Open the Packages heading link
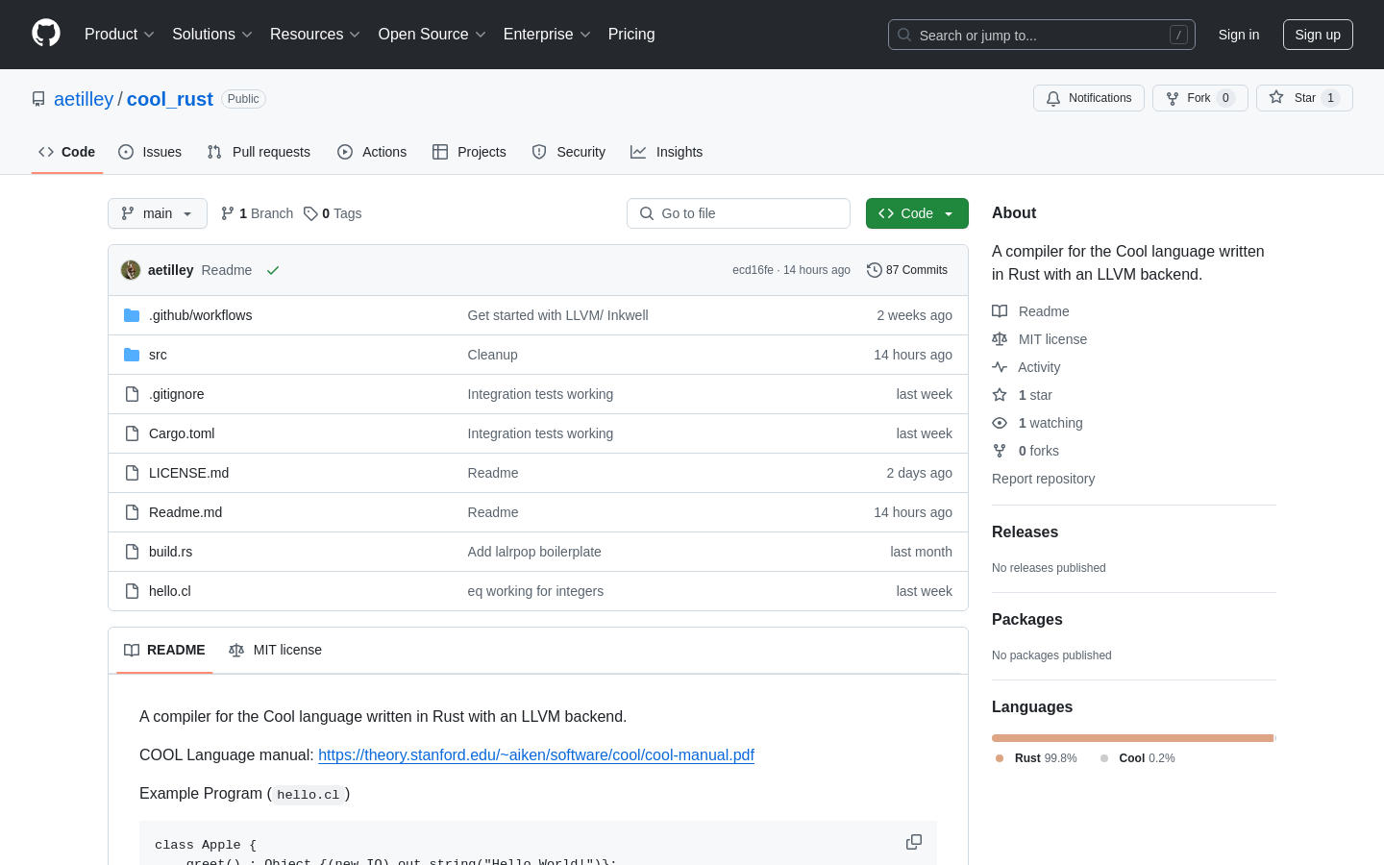 pyautogui.click(x=1026, y=620)
